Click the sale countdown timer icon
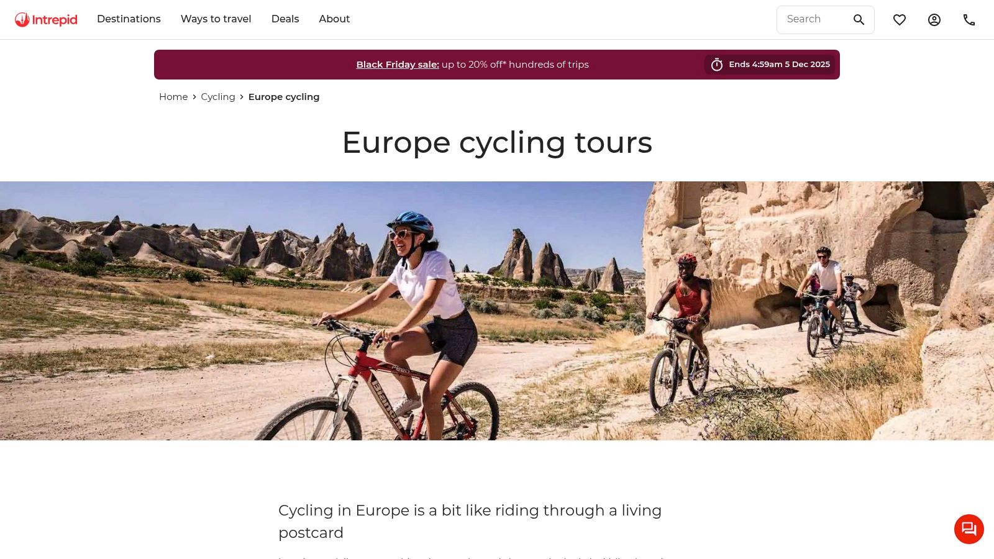Screen dimensions: 994x559 [x=717, y=65]
